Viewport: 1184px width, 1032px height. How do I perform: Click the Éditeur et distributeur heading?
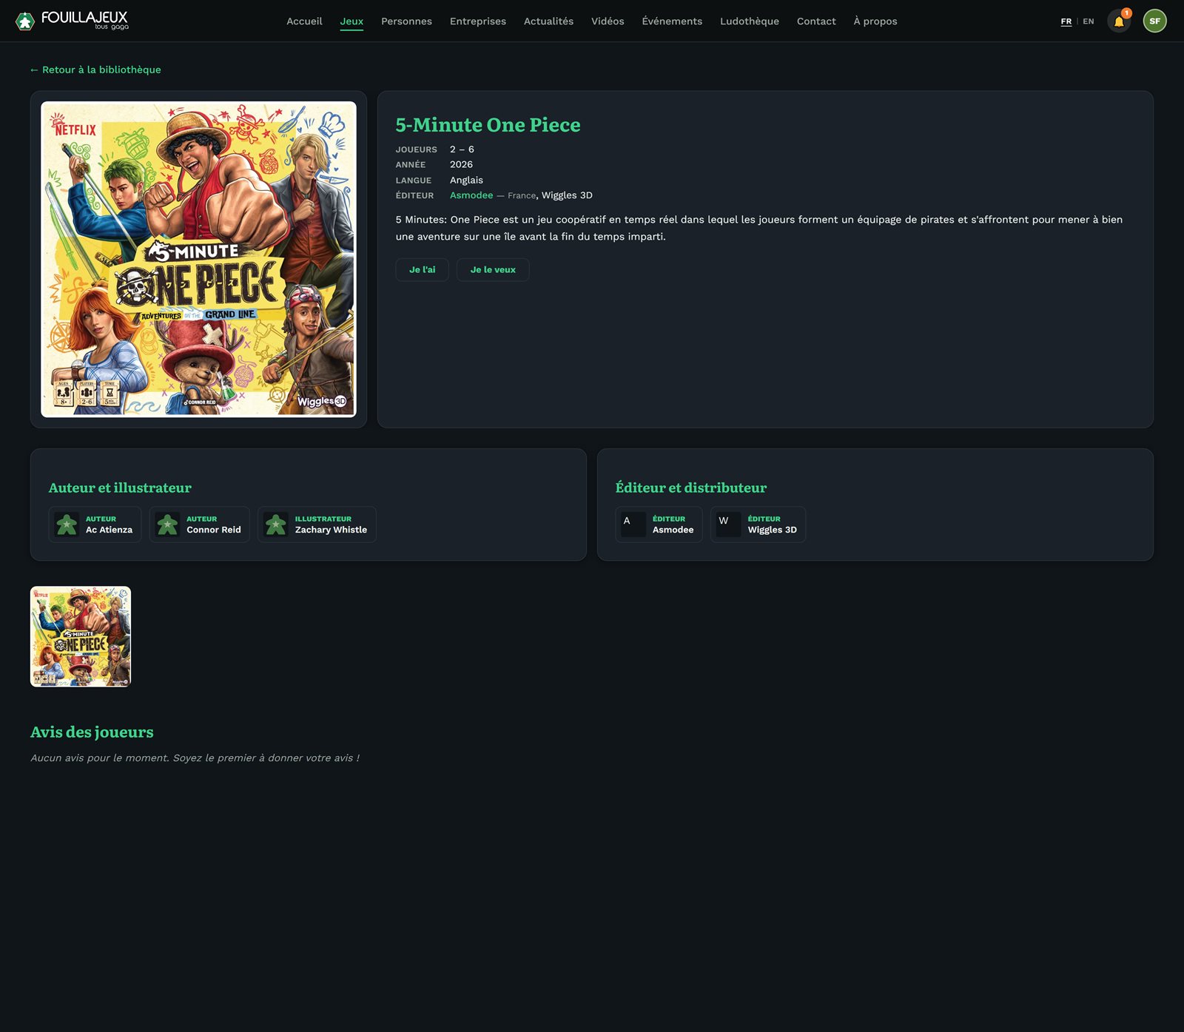(x=691, y=488)
